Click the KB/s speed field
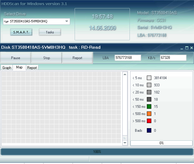194x164 pixels. [173, 58]
